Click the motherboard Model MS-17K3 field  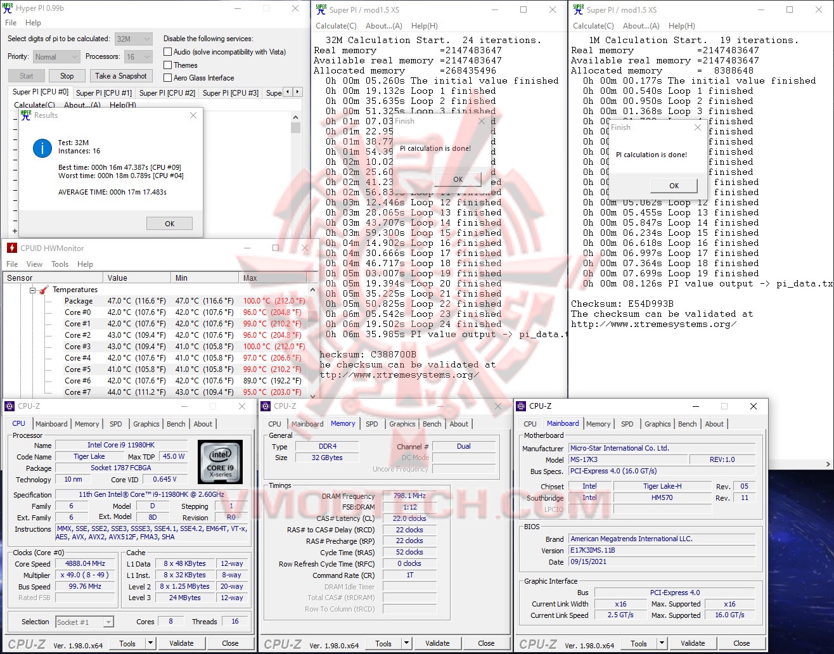(627, 459)
